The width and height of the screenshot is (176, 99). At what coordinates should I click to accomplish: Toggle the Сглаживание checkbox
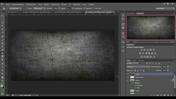pos(73,8)
